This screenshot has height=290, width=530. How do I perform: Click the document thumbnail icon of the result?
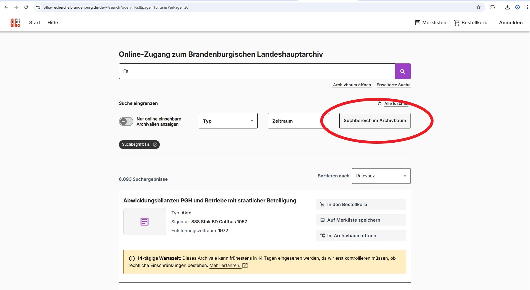tap(144, 221)
